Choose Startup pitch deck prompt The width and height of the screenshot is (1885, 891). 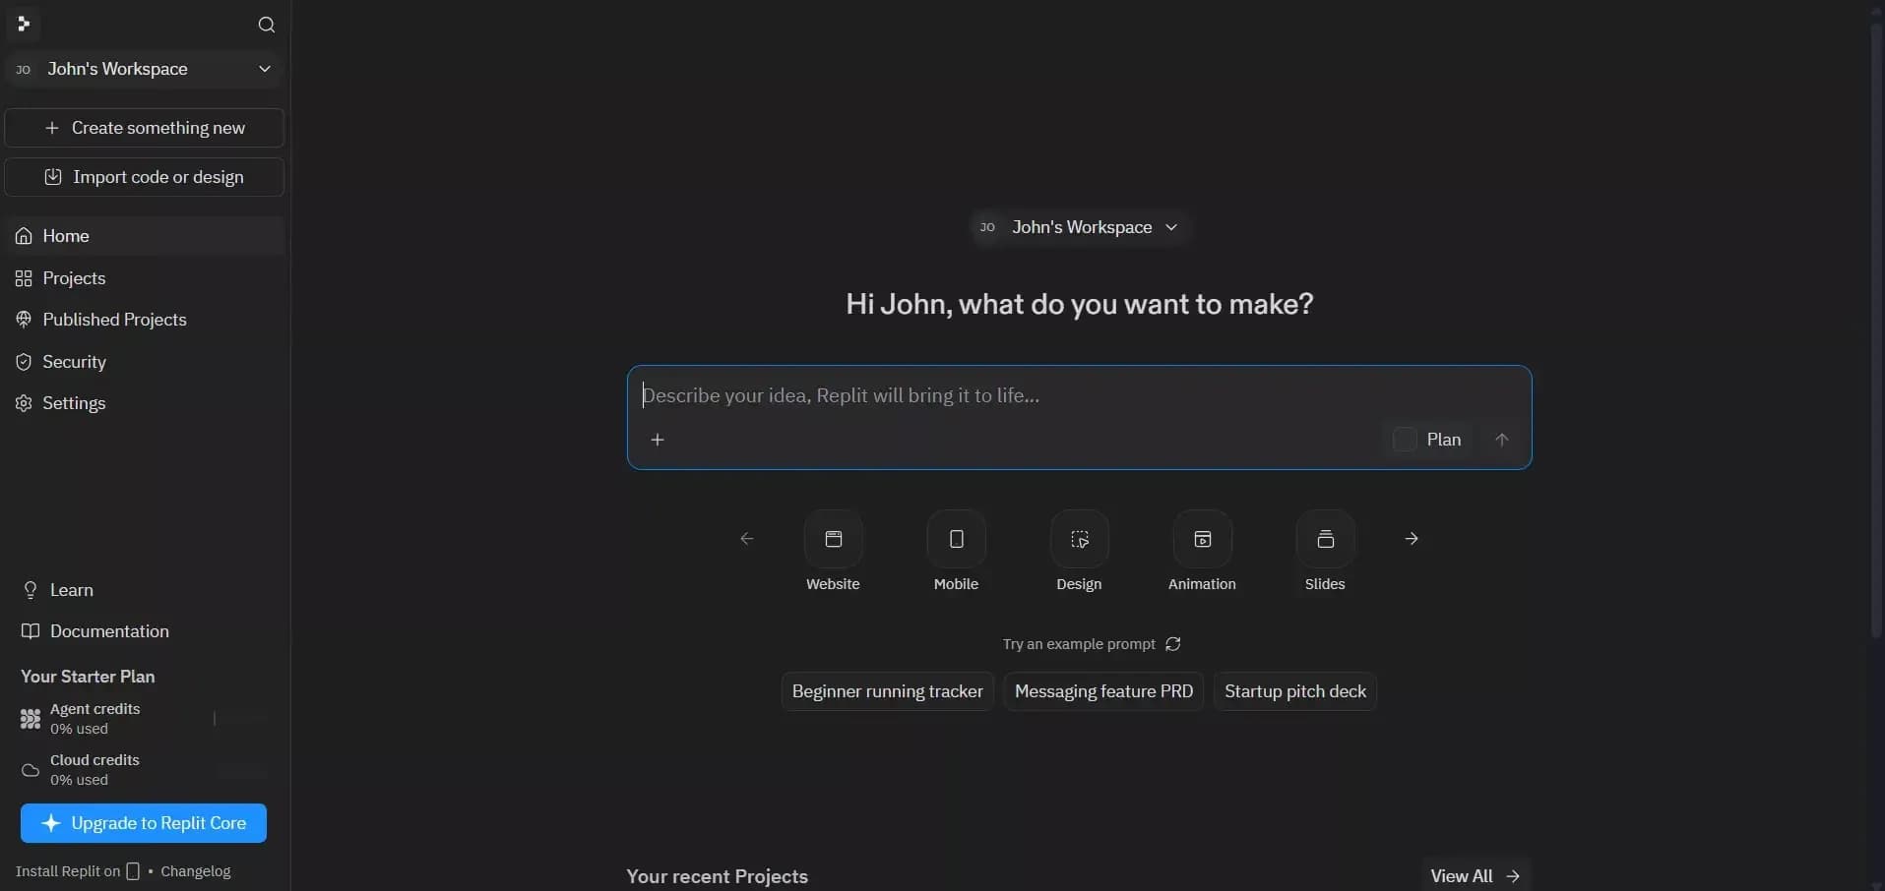click(1295, 691)
